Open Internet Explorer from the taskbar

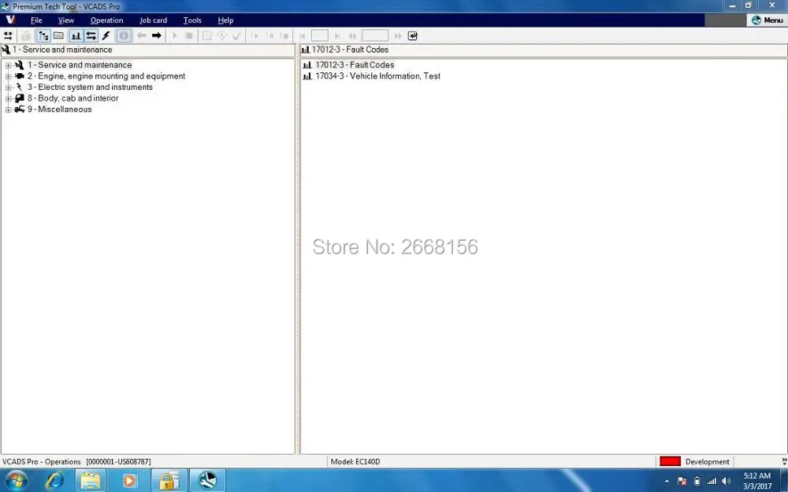[x=54, y=481]
